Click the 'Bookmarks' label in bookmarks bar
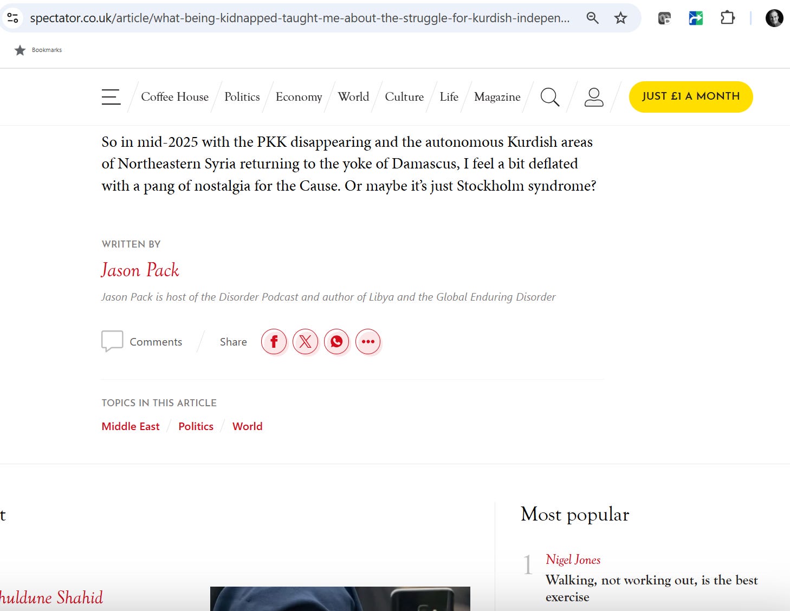Image resolution: width=790 pixels, height=611 pixels. [x=47, y=50]
